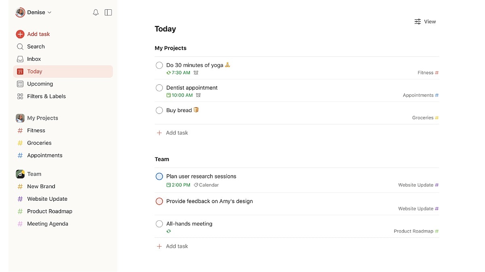The width and height of the screenshot is (485, 272).
Task: Toggle the sidebar panel icon
Action: click(108, 12)
